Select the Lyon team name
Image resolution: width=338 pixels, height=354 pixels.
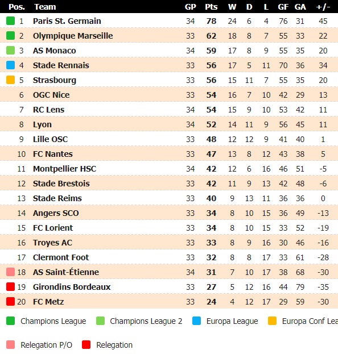(x=42, y=124)
